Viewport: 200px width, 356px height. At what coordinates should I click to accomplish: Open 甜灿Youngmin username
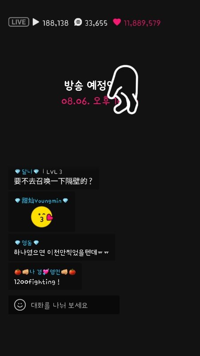tap(41, 201)
